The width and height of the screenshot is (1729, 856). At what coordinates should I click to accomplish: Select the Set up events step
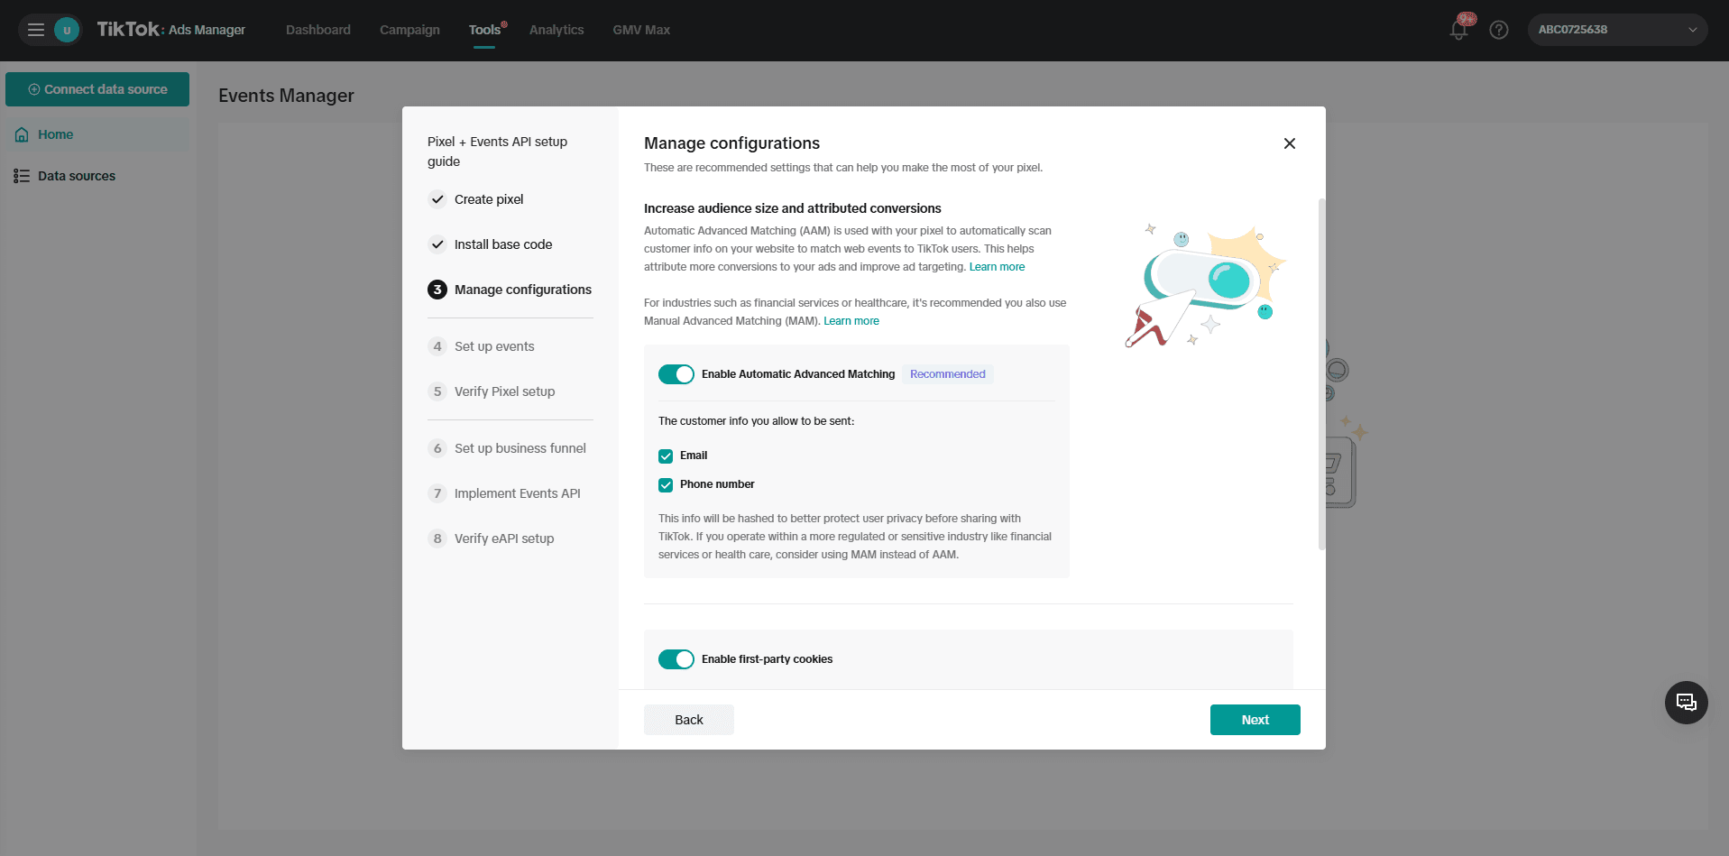point(494,346)
